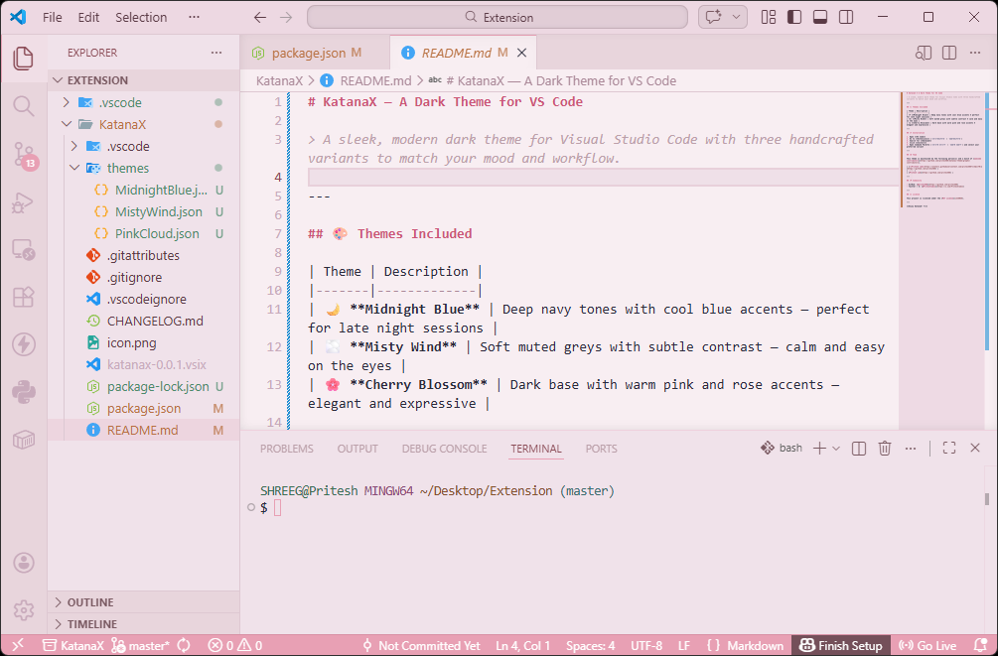
Task: Open the Remote Explorer view
Action: pos(24,249)
